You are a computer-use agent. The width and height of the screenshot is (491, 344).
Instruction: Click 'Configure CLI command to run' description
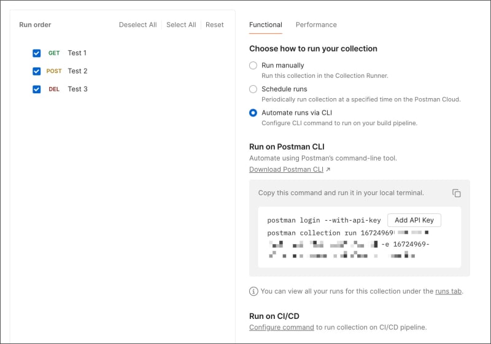(339, 123)
